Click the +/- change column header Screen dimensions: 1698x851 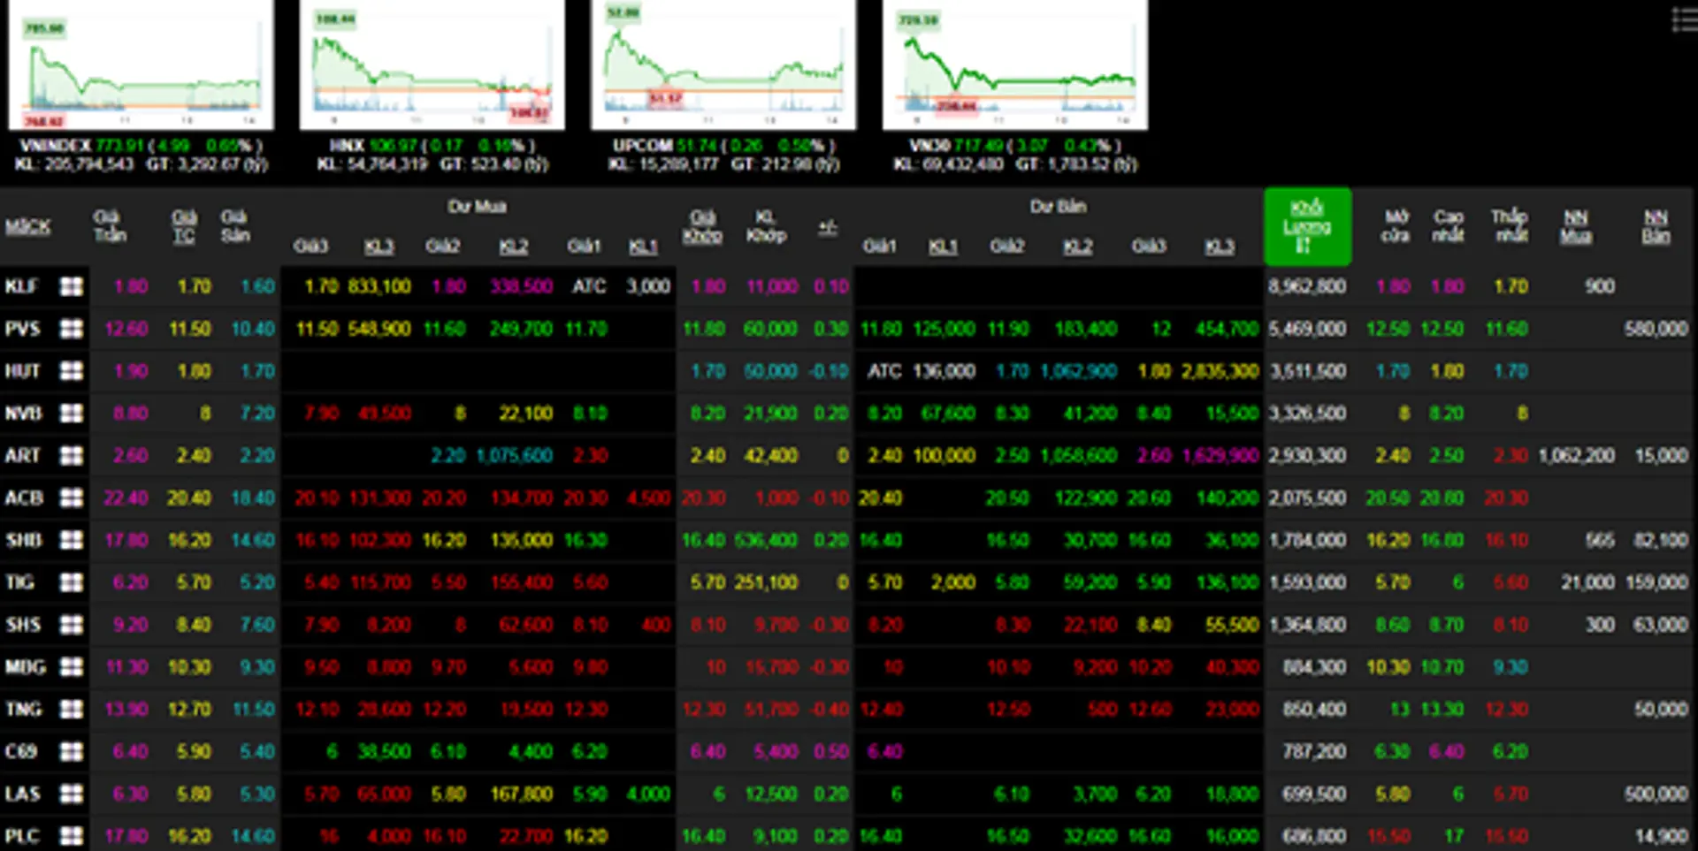pyautogui.click(x=828, y=227)
